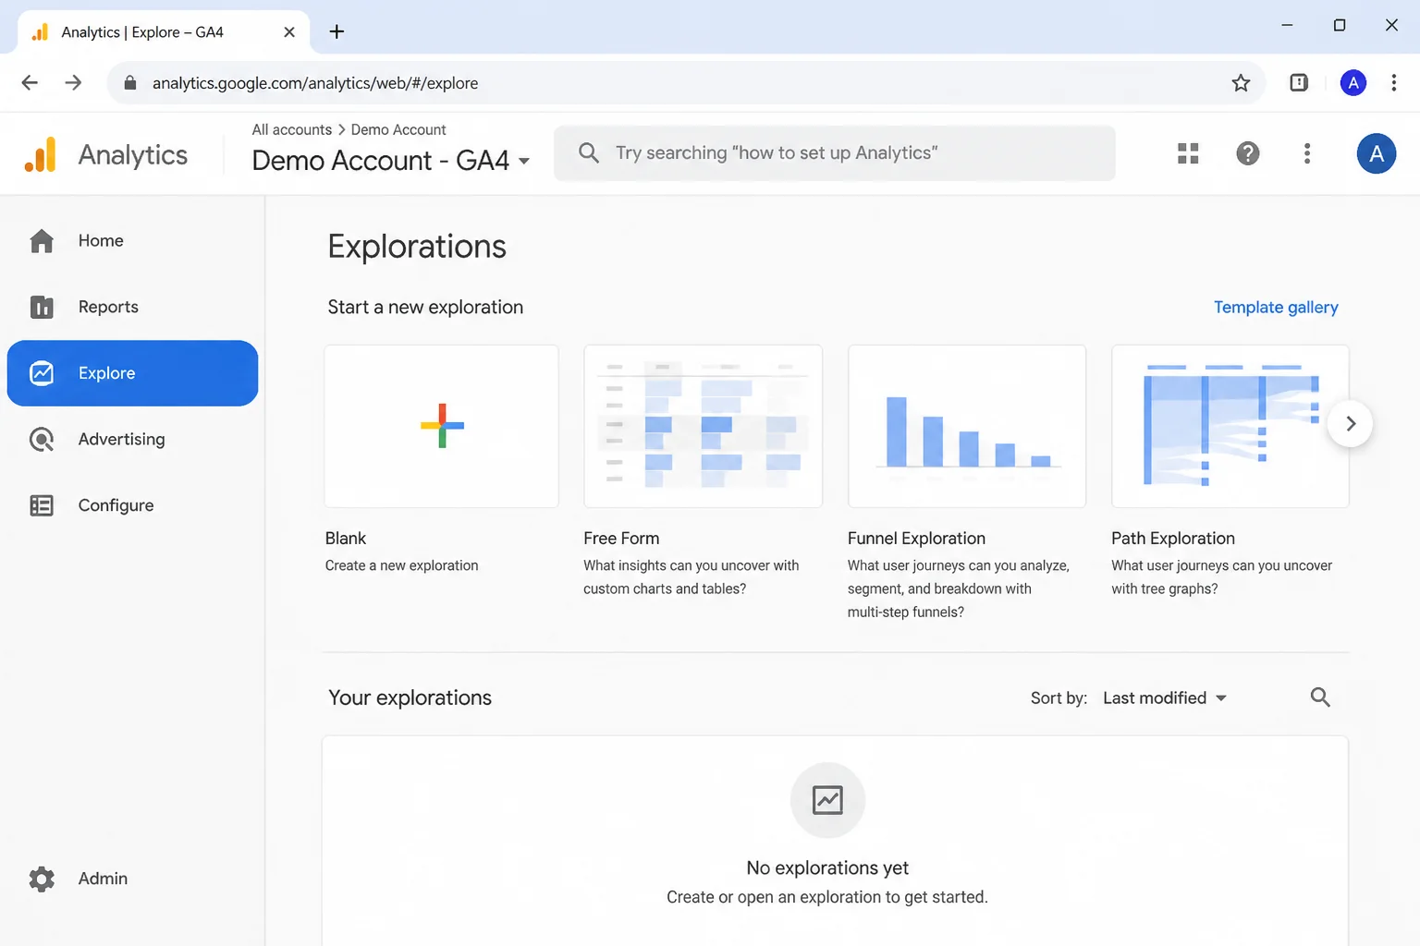This screenshot has width=1420, height=946.
Task: Select the Configure menu item
Action: 132,505
